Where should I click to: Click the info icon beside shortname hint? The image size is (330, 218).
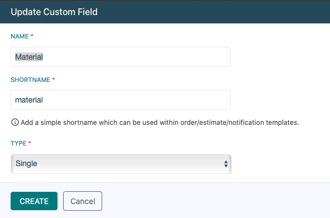(x=15, y=122)
